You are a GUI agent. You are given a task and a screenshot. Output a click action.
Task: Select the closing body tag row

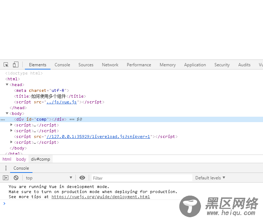(18, 148)
